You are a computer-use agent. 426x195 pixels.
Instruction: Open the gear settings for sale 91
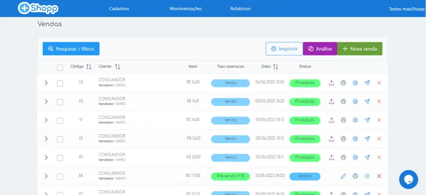pyautogui.click(x=355, y=120)
